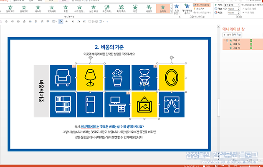Click the slide title 2. 비움의 기준

point(109,47)
